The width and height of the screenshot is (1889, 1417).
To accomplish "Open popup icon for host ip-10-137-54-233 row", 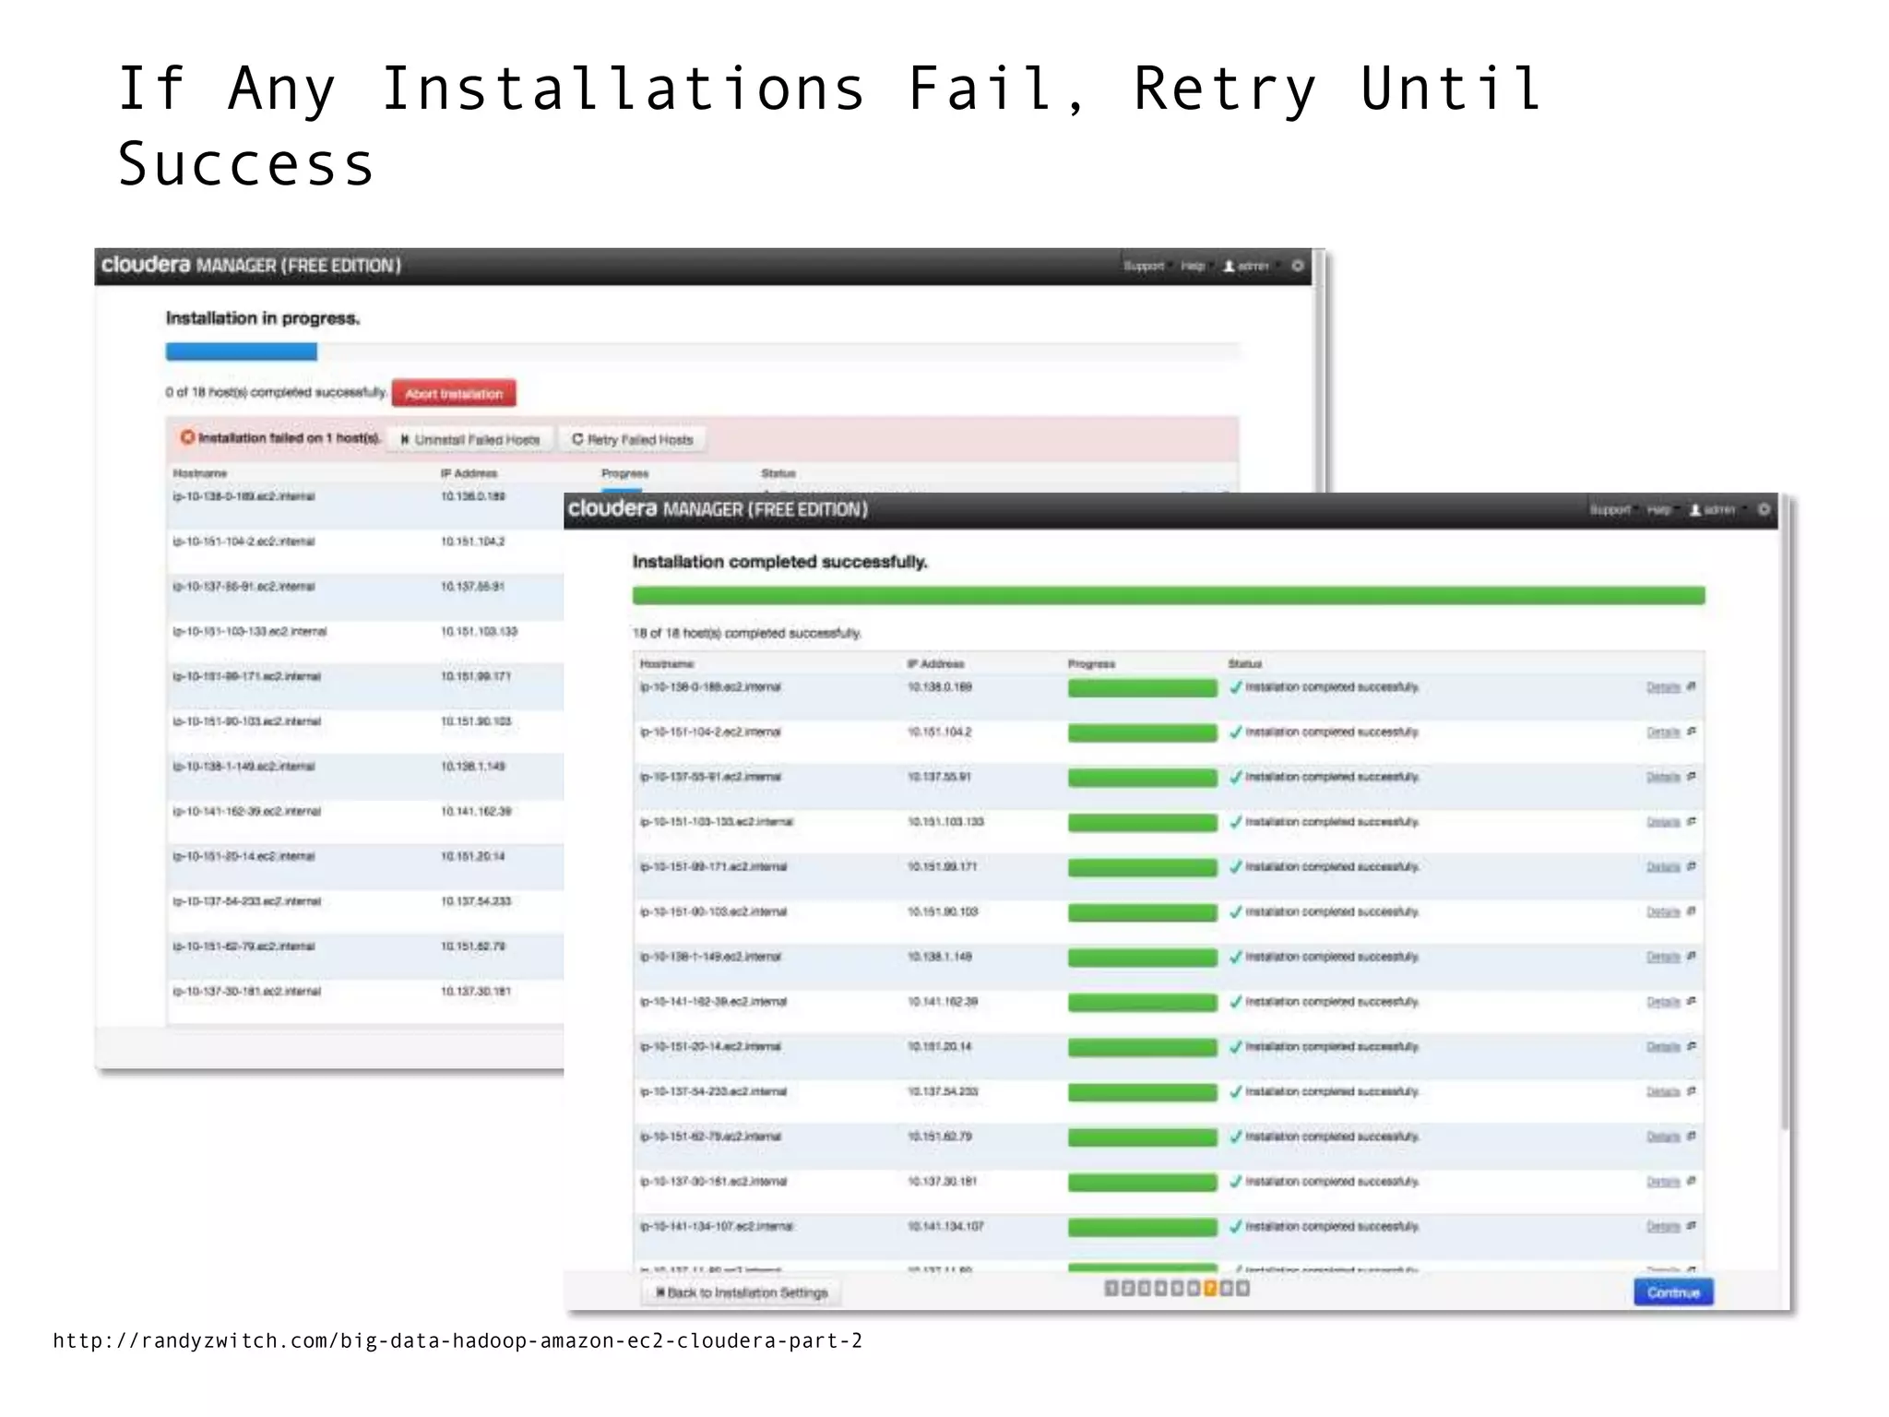I will click(1691, 1091).
